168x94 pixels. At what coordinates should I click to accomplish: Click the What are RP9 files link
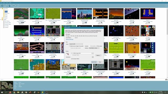[70, 39]
